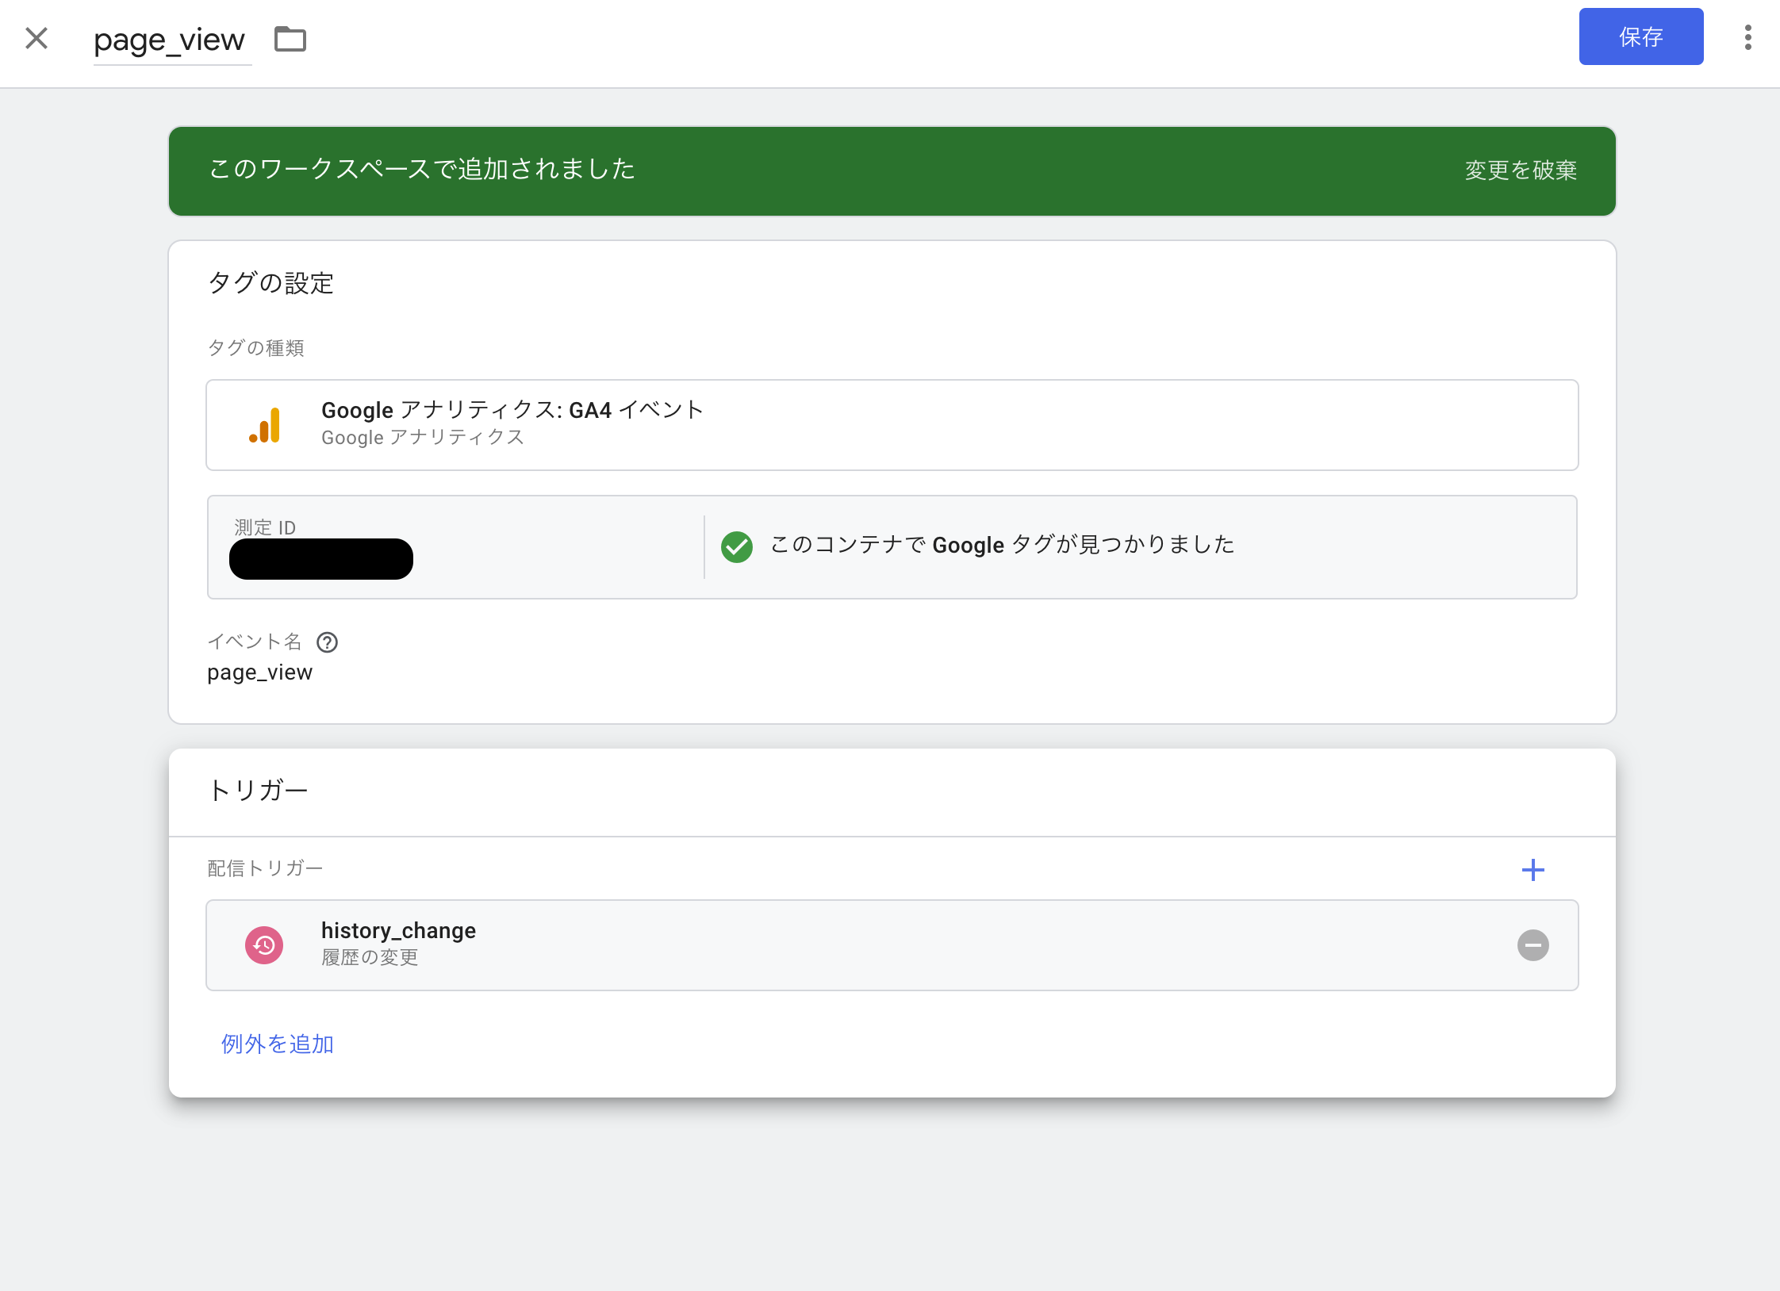Click 変更を破棄 to discard changes

(x=1520, y=170)
